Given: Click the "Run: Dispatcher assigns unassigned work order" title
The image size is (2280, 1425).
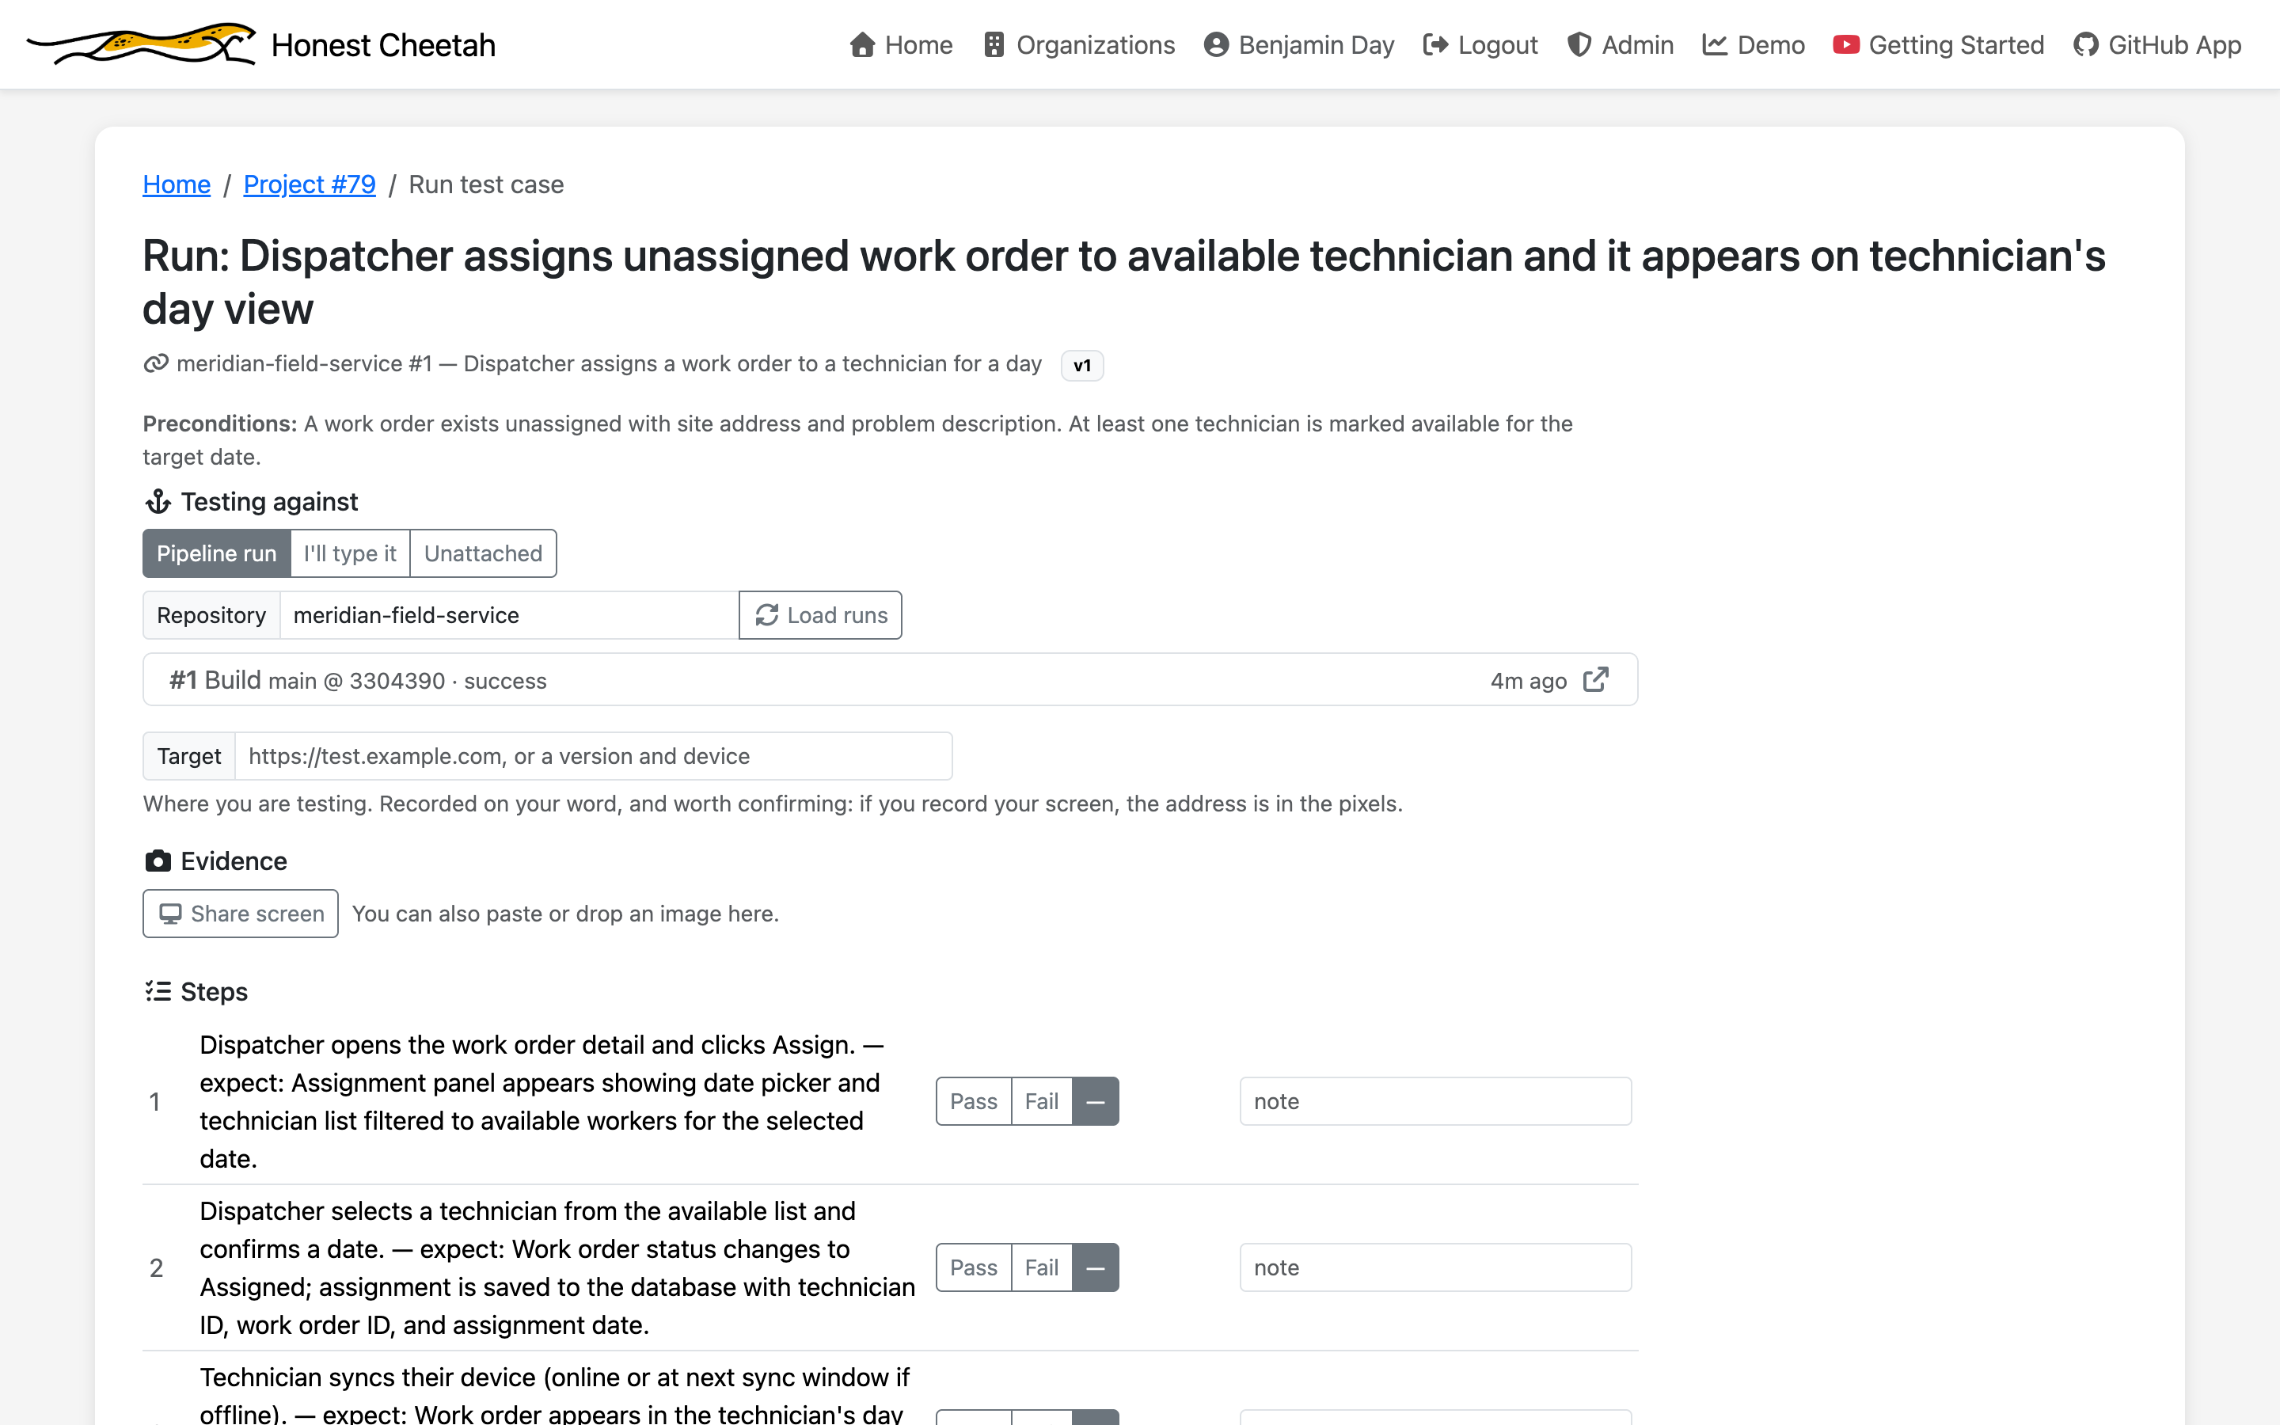Looking at the screenshot, I should point(1124,282).
